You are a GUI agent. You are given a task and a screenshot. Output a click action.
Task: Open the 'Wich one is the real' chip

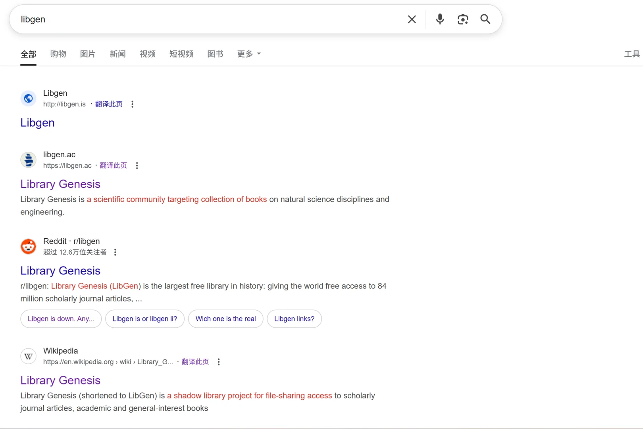226,319
